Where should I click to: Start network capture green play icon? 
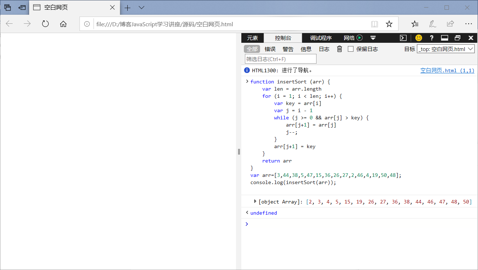359,38
